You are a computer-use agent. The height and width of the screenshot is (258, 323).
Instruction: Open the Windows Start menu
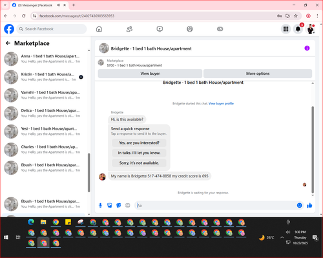(x=6, y=237)
